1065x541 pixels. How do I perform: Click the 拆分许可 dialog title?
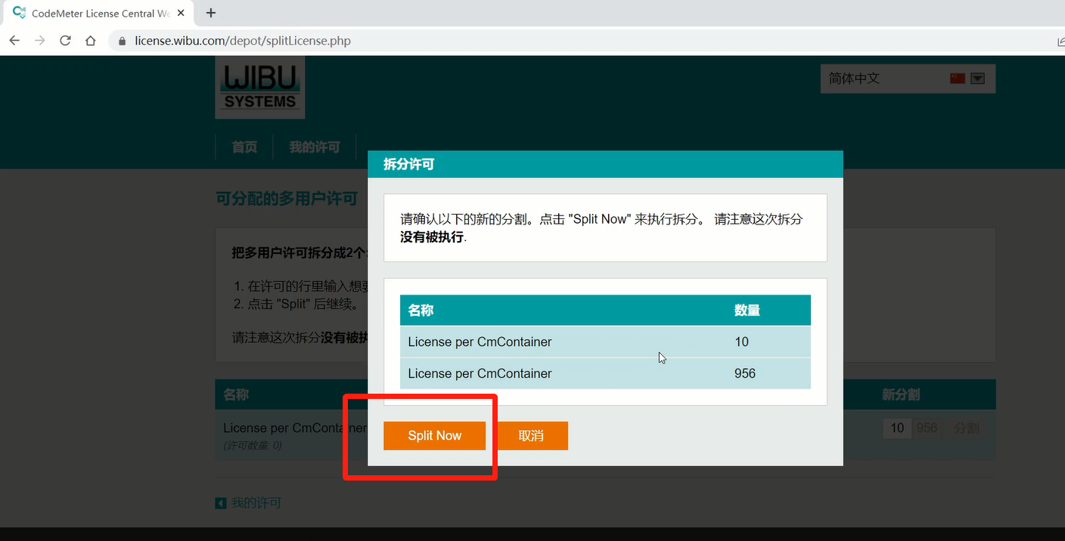pyautogui.click(x=409, y=164)
